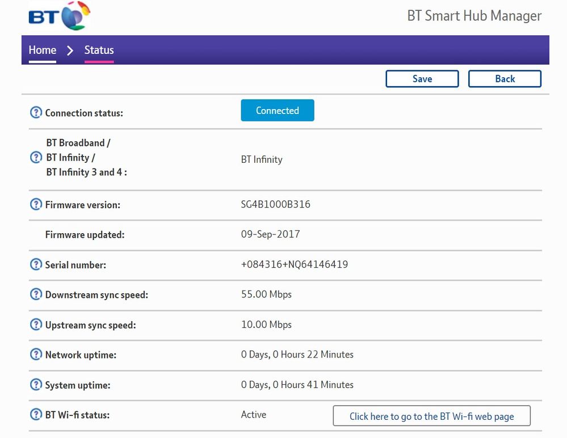Click the Firmware version label
Image resolution: width=567 pixels, height=438 pixels.
click(x=82, y=205)
